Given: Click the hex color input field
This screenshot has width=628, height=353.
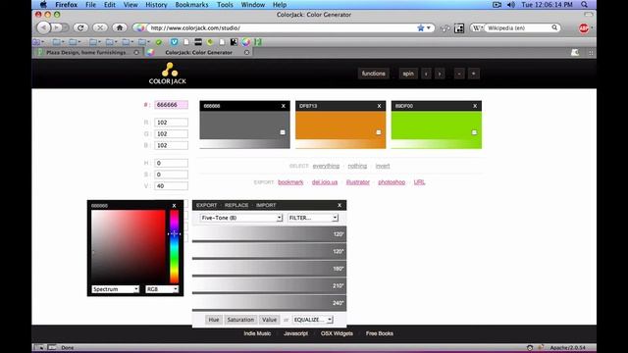Looking at the screenshot, I should [x=171, y=105].
